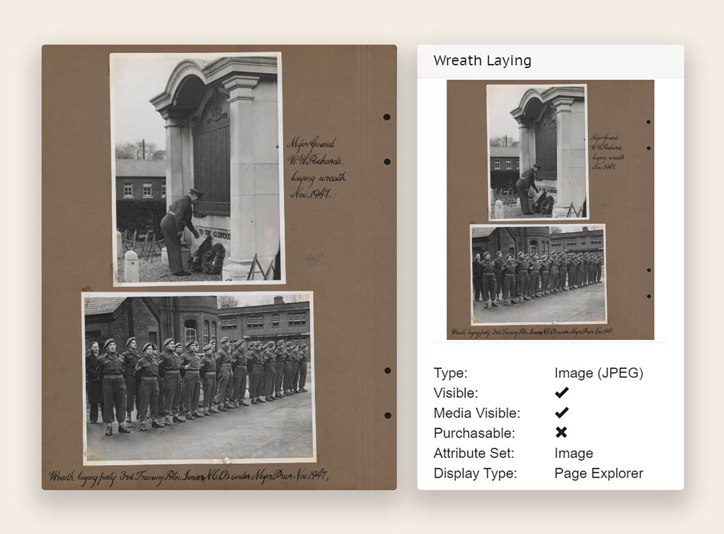Click the 'Visible:' attribute label
724x534 pixels.
pyautogui.click(x=456, y=393)
